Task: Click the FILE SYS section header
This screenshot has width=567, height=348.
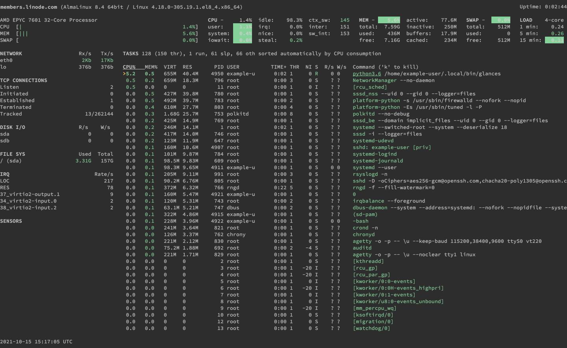Action: point(13,154)
